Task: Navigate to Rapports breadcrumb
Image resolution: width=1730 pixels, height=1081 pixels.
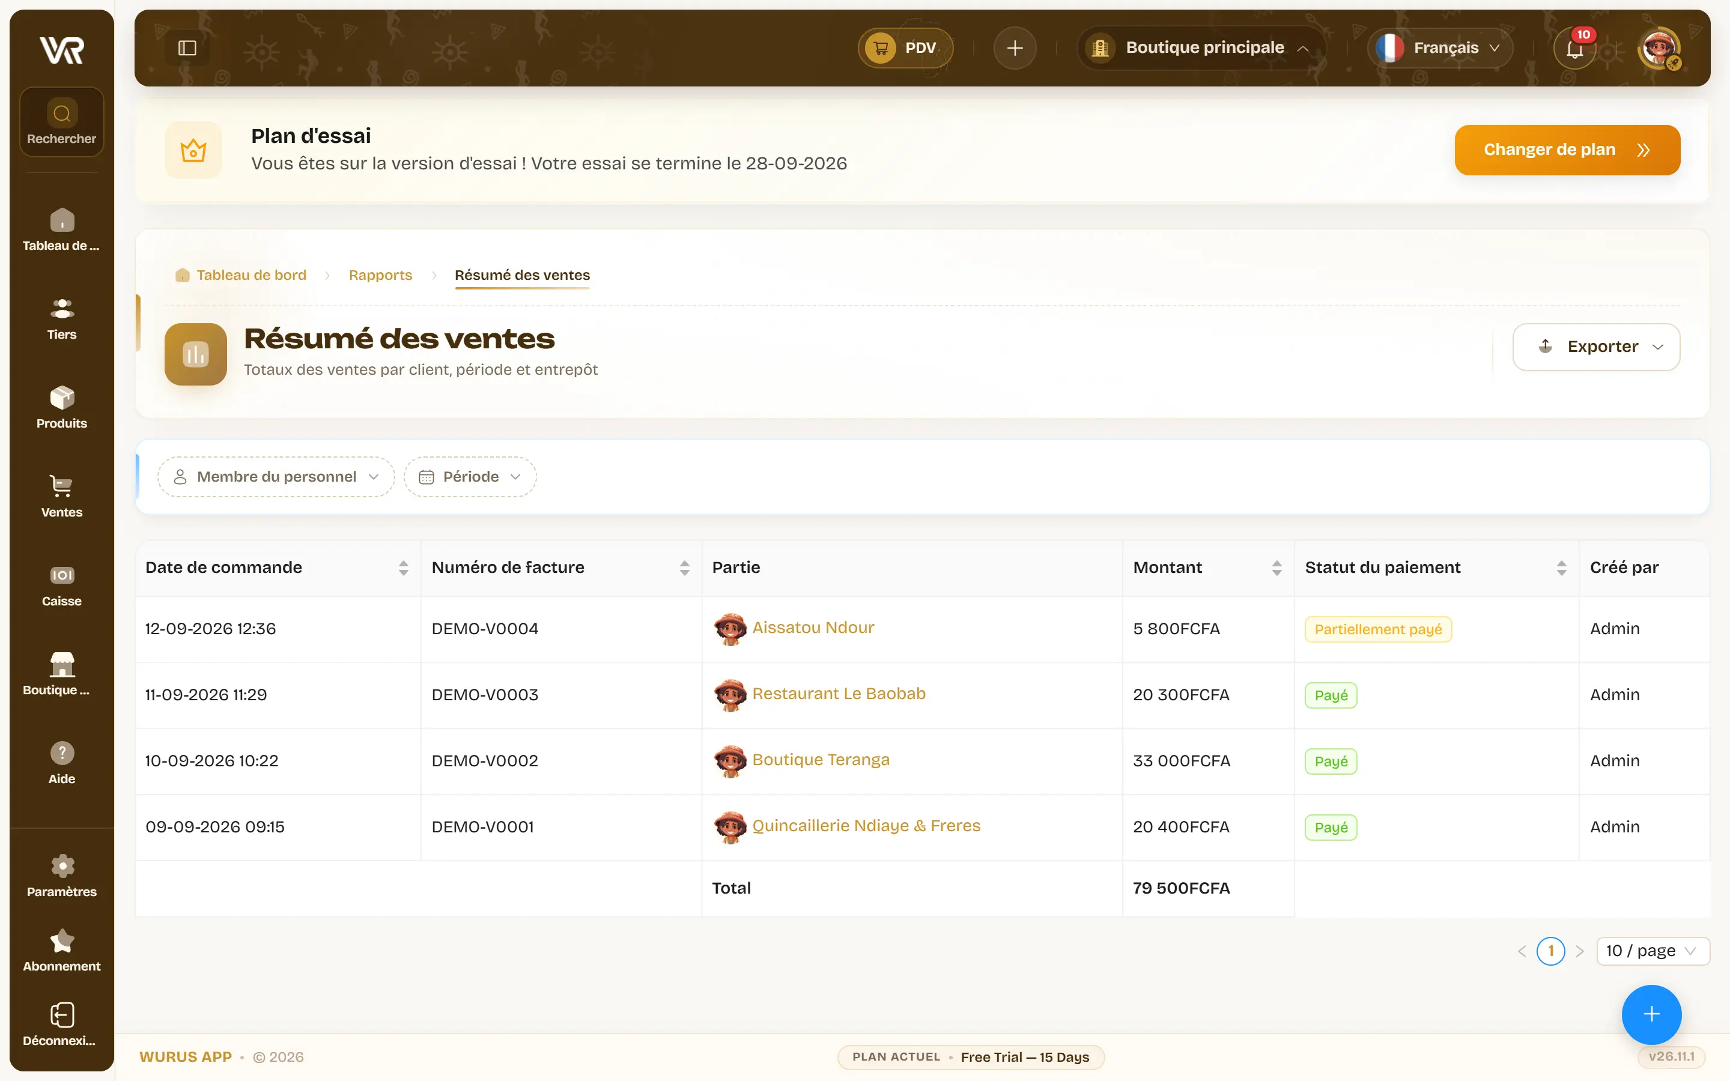Action: [380, 275]
